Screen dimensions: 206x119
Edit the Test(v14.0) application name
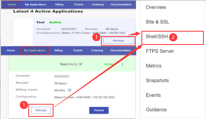click(x=80, y=64)
